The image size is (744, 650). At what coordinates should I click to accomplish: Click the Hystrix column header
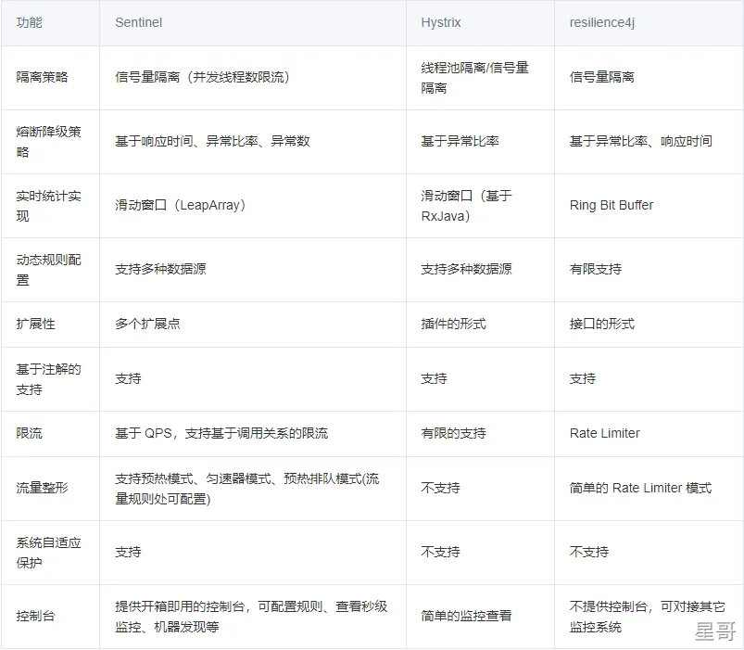point(442,22)
